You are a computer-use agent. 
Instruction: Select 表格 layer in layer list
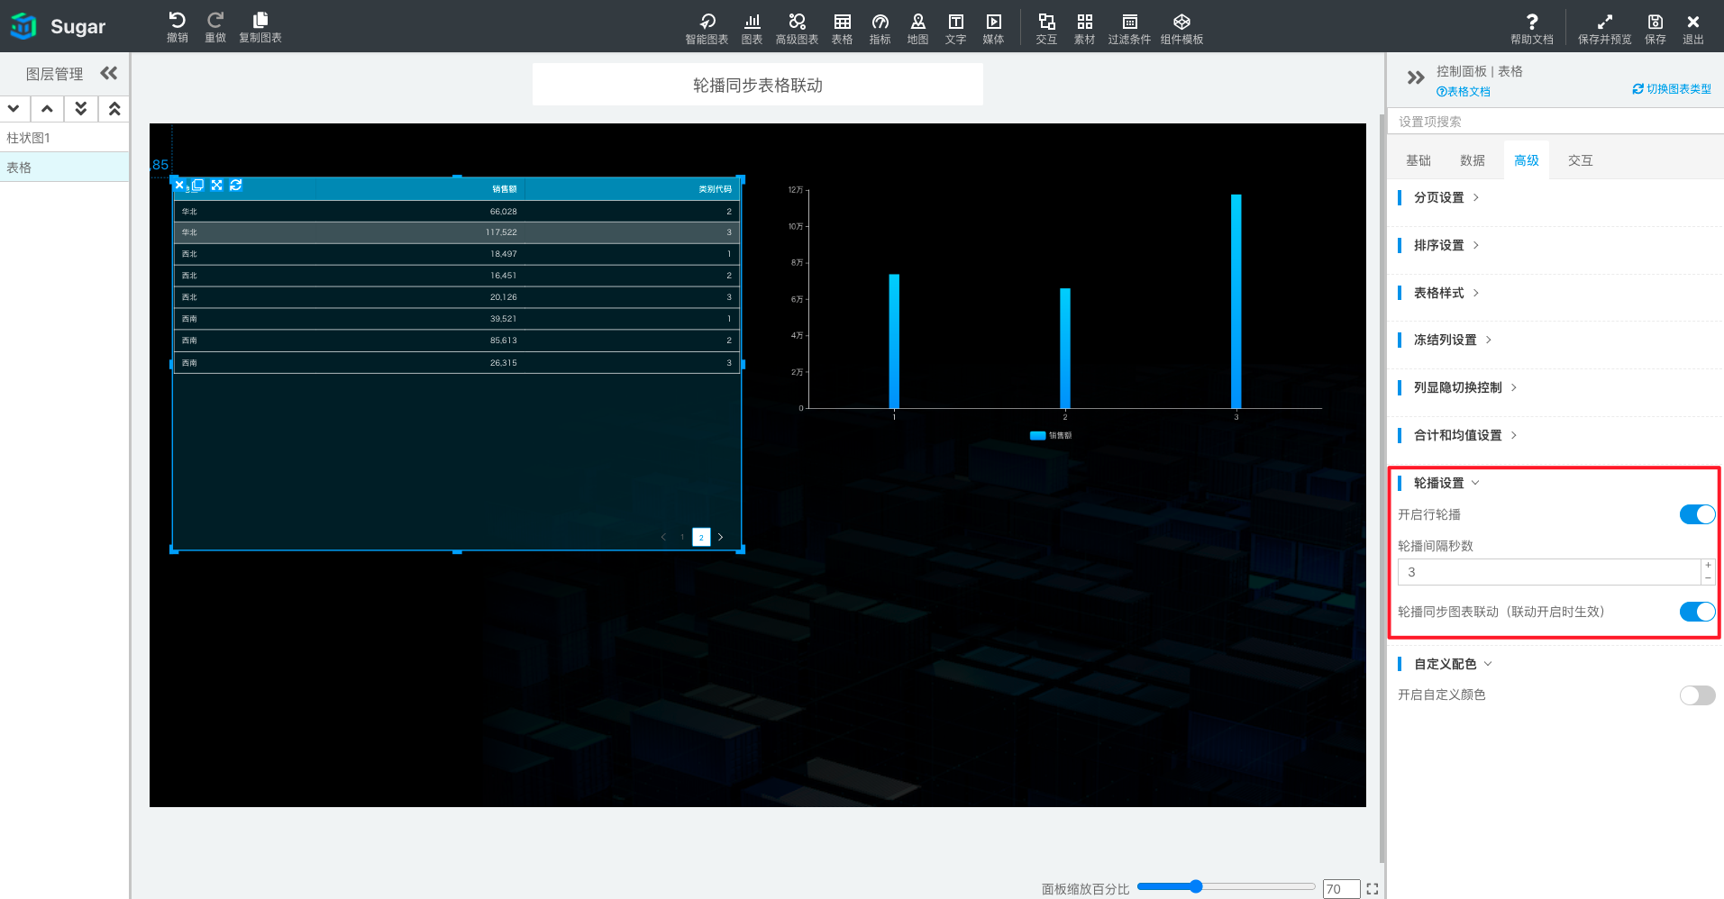(64, 168)
